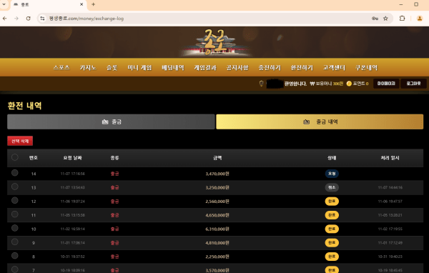
Task: Select the golden 출금 내역 tab
Action: tap(320, 121)
